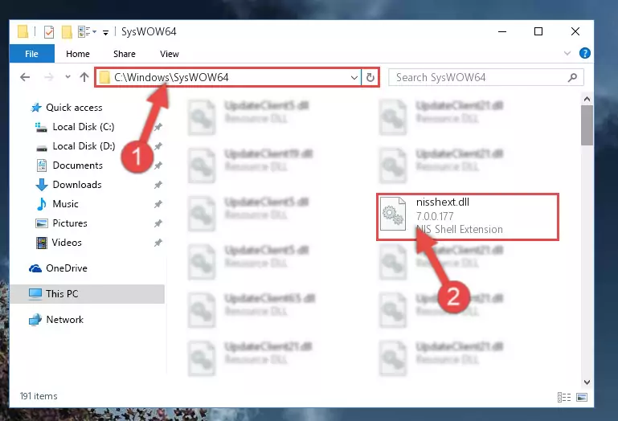
Task: Open the blue Help question mark
Action: pyautogui.click(x=585, y=53)
